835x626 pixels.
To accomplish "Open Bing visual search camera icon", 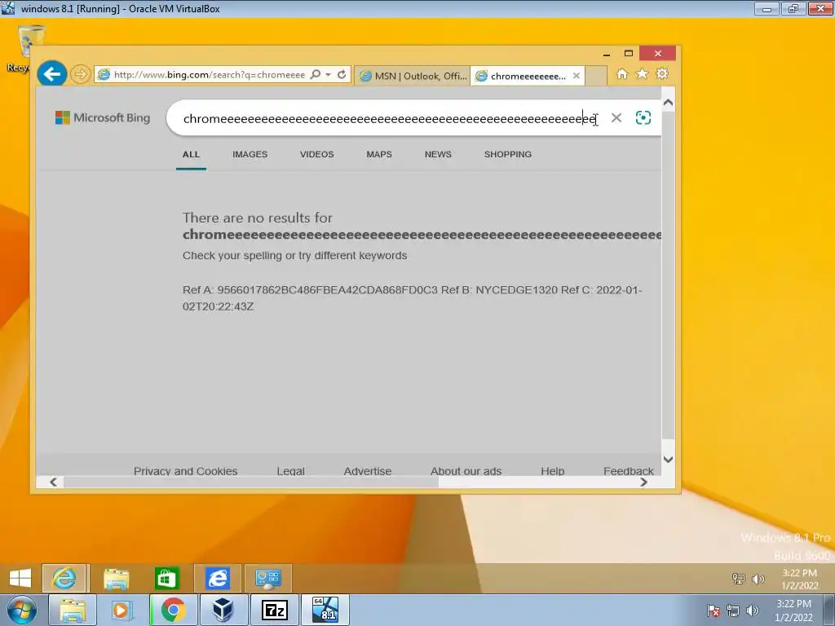I will click(x=643, y=117).
